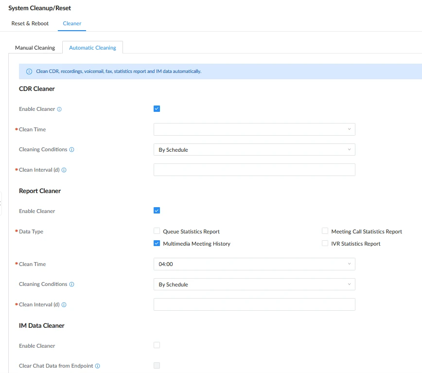Image resolution: width=422 pixels, height=373 pixels.
Task: Switch to Reset & Reboot tab
Action: point(30,23)
